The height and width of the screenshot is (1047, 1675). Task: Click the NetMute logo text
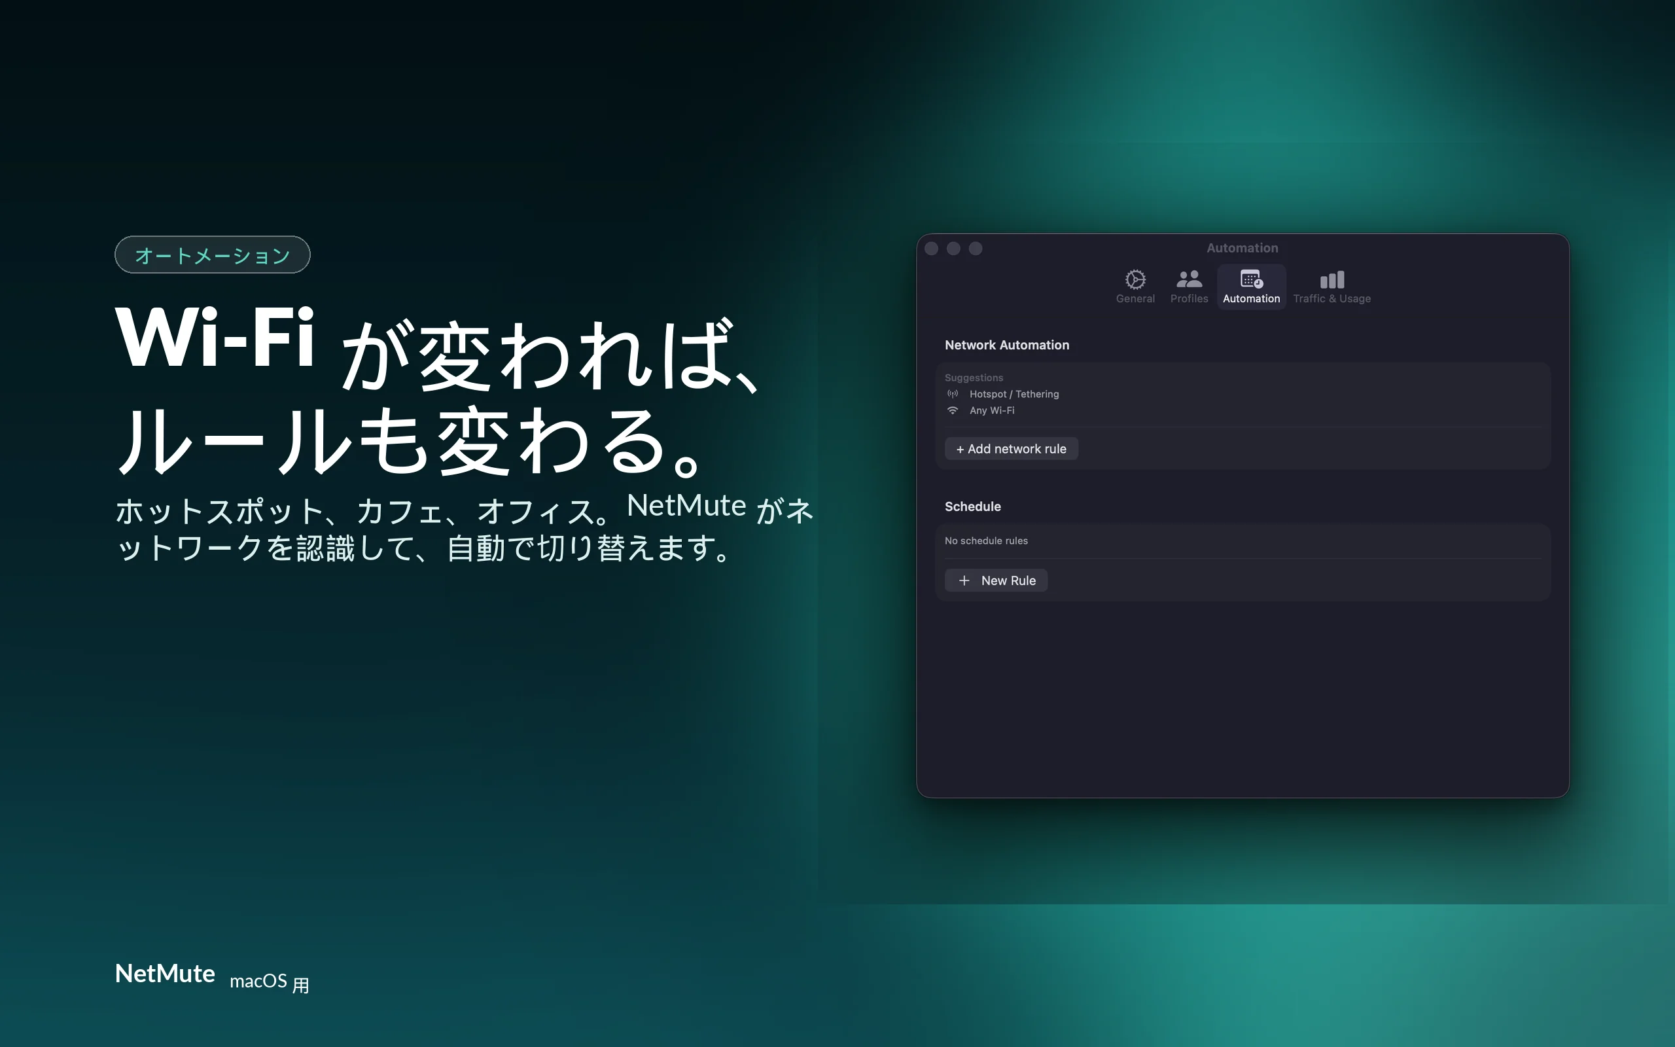165,974
